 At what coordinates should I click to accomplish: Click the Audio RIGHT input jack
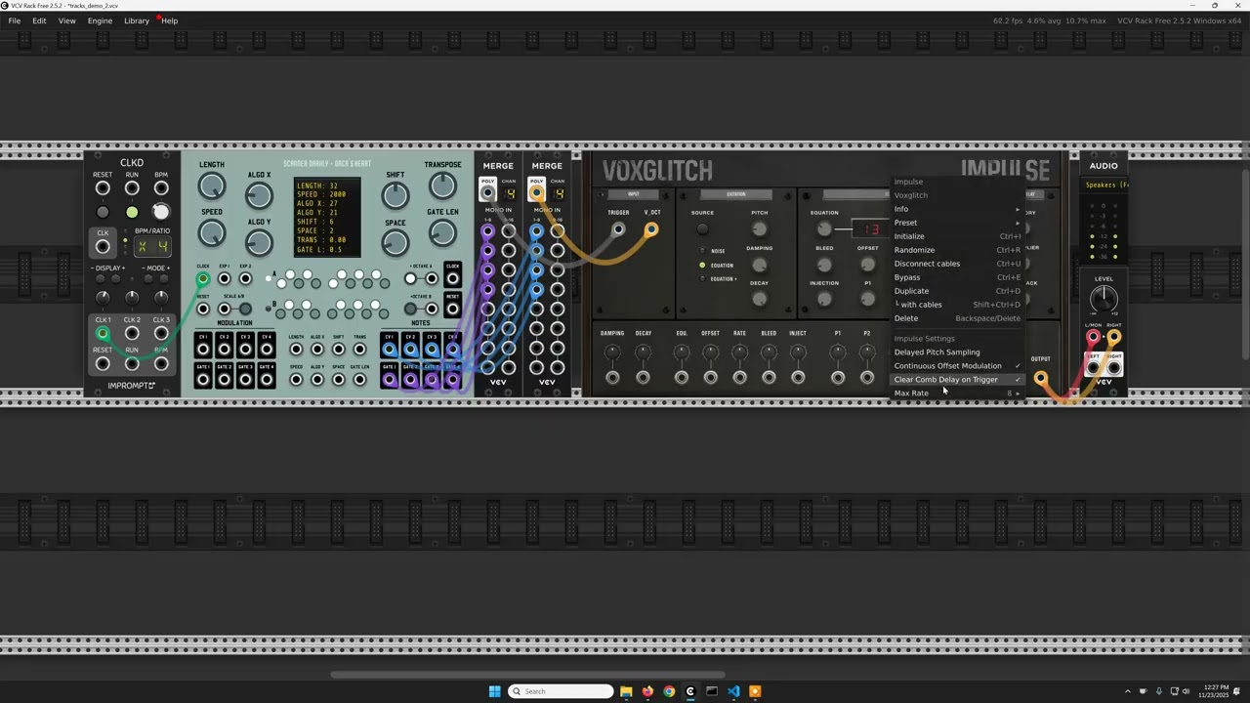tap(1114, 338)
